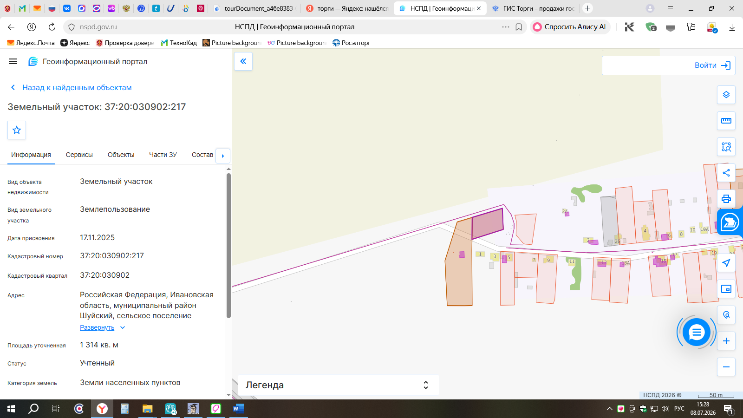Switch to the Сервисы tab

pos(79,155)
